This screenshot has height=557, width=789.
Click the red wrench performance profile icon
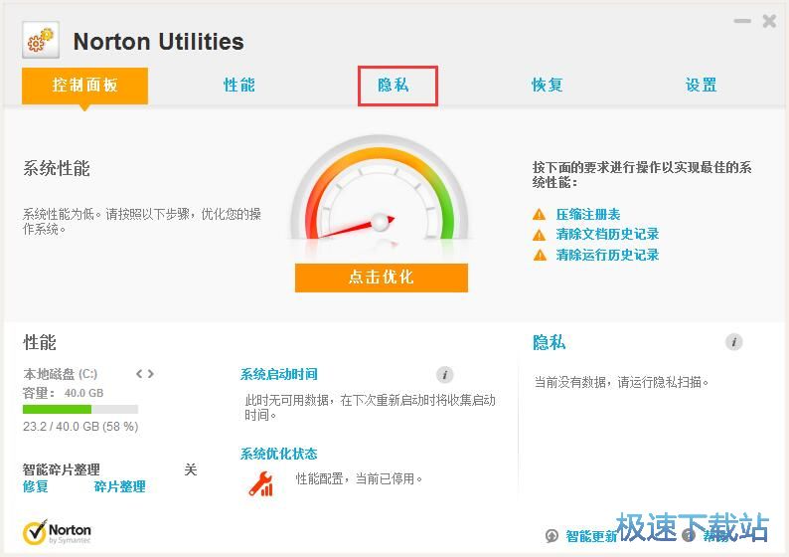point(261,484)
